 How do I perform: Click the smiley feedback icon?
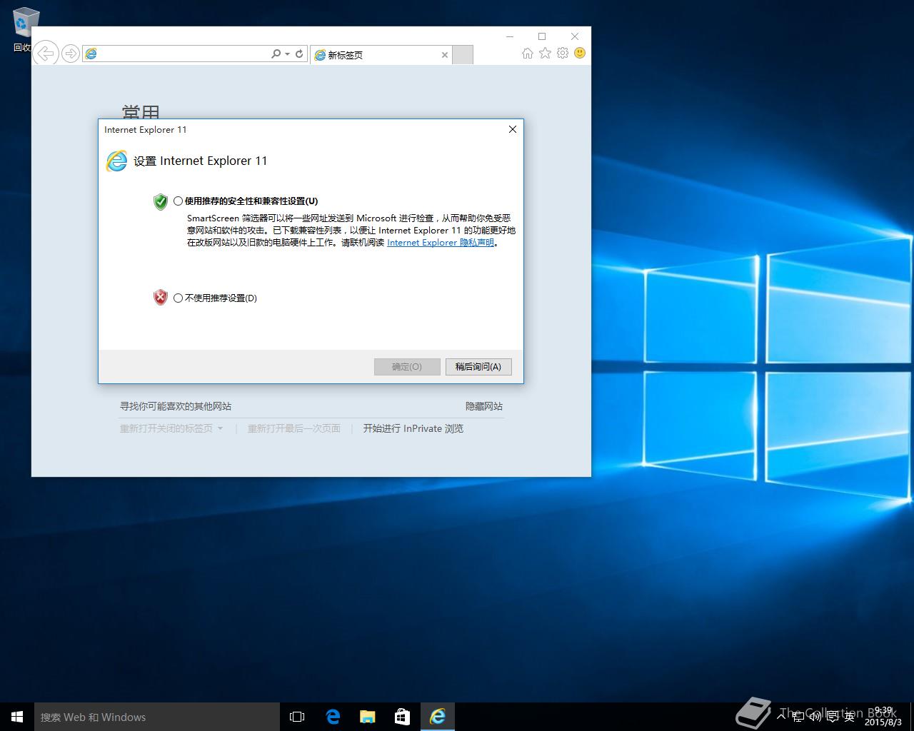pyautogui.click(x=580, y=54)
